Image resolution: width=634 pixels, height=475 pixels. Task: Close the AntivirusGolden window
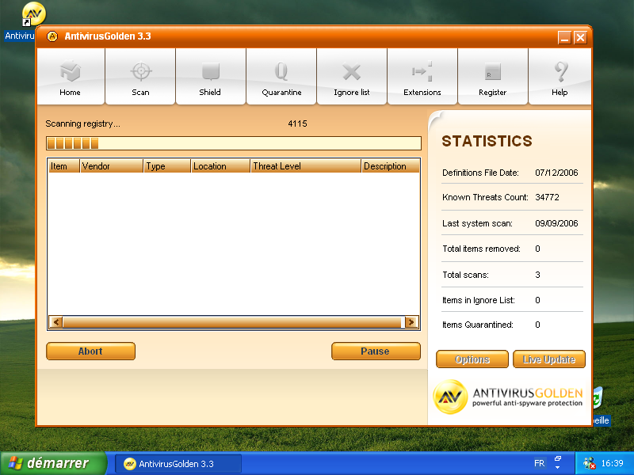click(x=580, y=37)
